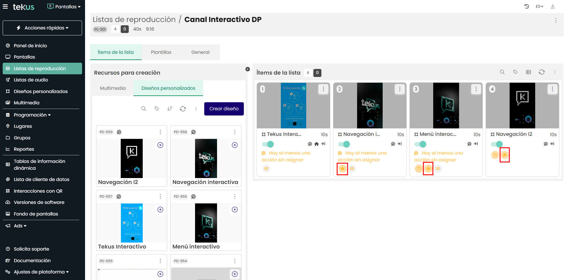
Task: Switch to the Plantillas tab
Action: (161, 52)
